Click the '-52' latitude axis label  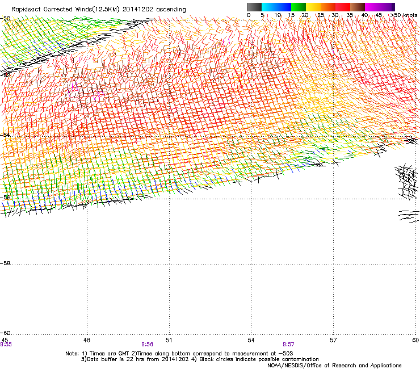pos(5,76)
